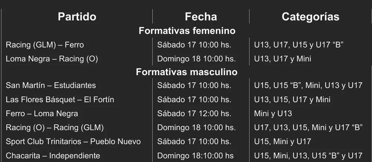Click the Ferro – Loma Negra match
The image size is (372, 162).
(42, 114)
